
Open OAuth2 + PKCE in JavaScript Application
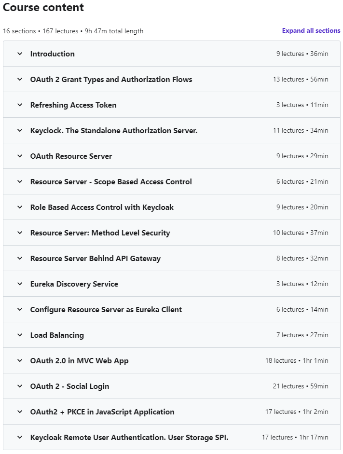(x=102, y=412)
